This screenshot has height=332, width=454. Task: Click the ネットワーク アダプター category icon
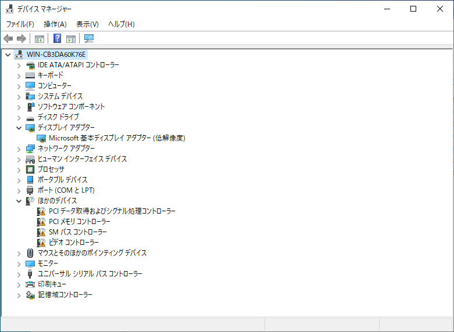click(x=30, y=149)
